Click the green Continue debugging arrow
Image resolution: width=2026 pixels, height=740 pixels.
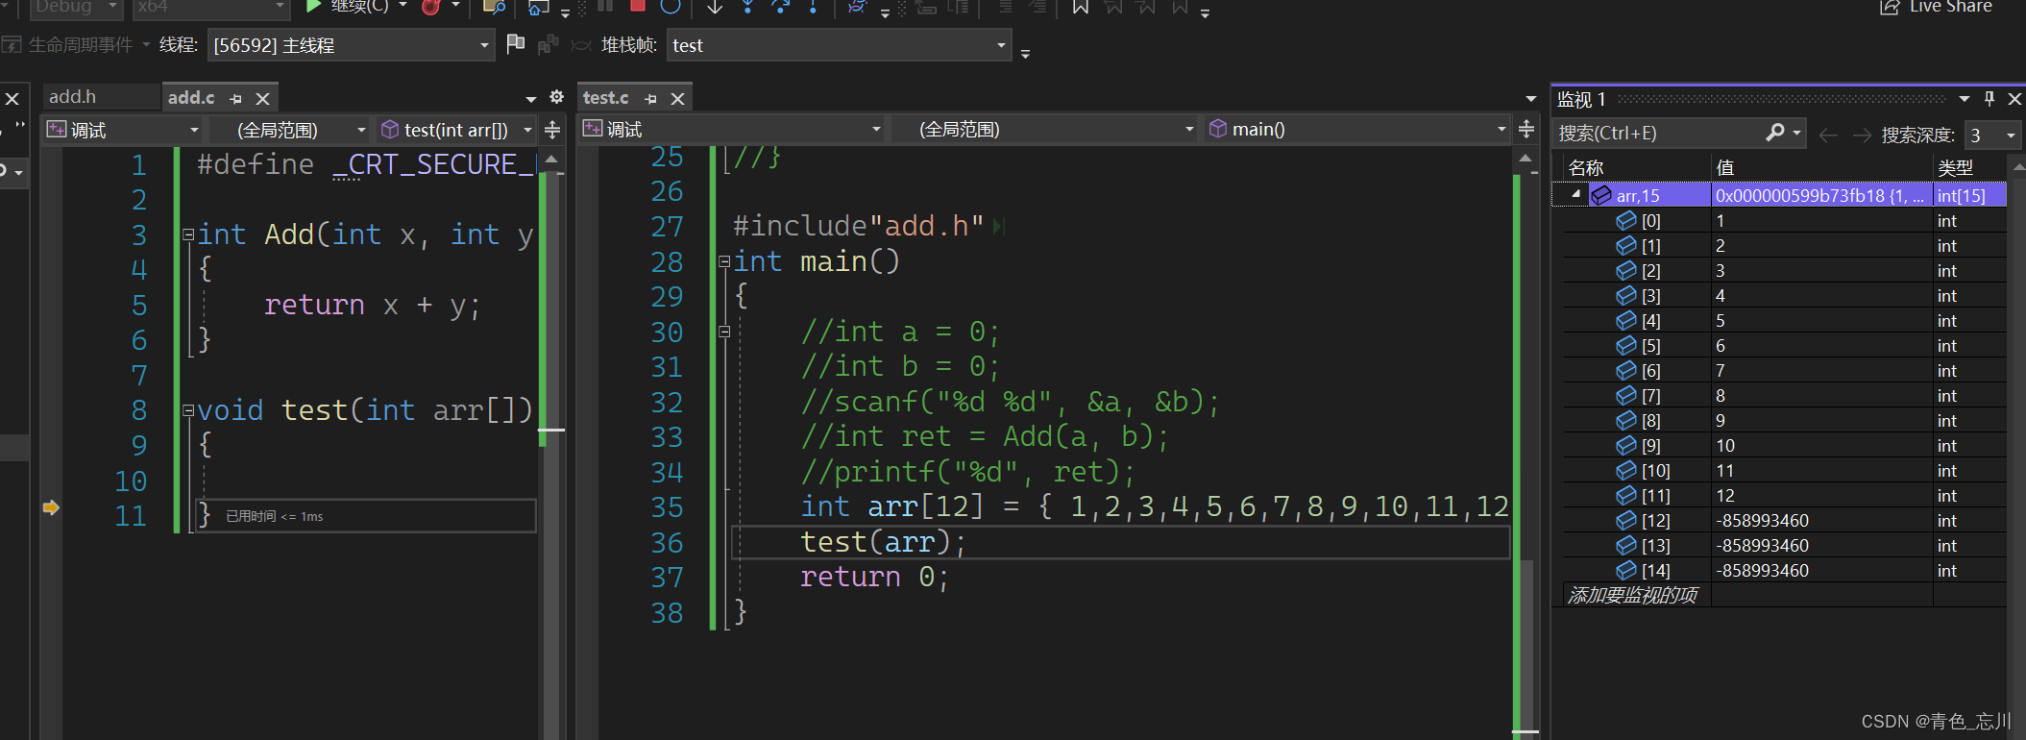pyautogui.click(x=313, y=7)
